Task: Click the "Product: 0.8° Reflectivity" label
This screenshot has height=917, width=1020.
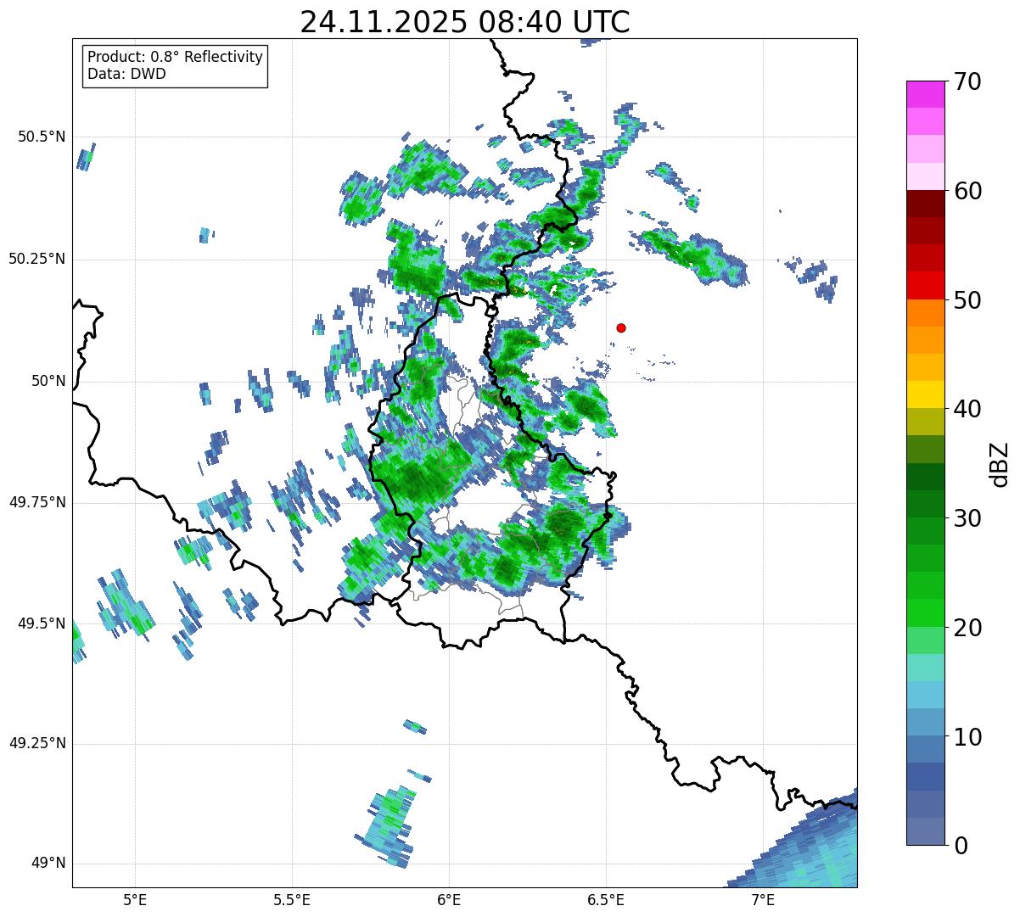Action: (x=176, y=57)
